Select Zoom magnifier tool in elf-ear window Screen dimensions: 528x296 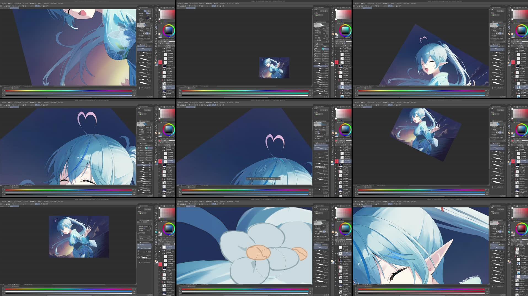coord(509,208)
